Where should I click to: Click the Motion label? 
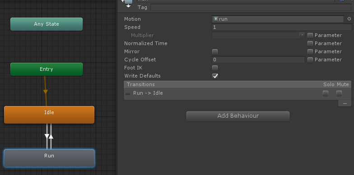point(133,19)
